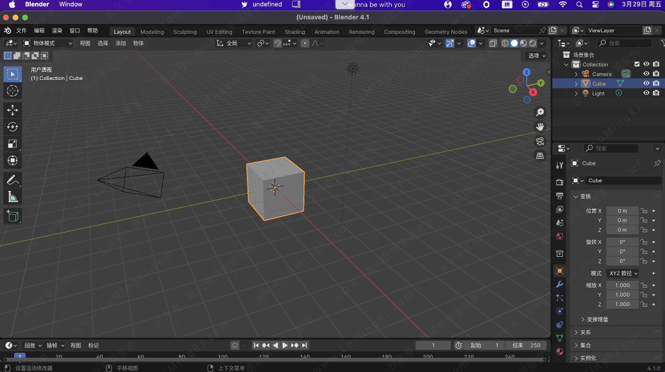The height and width of the screenshot is (372, 665).
Task: Choose the Add Cube tool
Action: 12,216
